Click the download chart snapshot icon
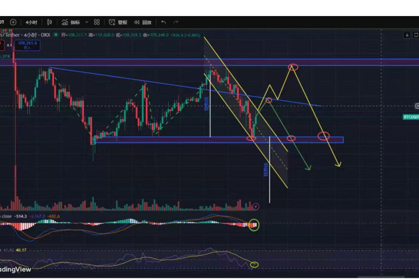419x279 pixels. [x=407, y=35]
